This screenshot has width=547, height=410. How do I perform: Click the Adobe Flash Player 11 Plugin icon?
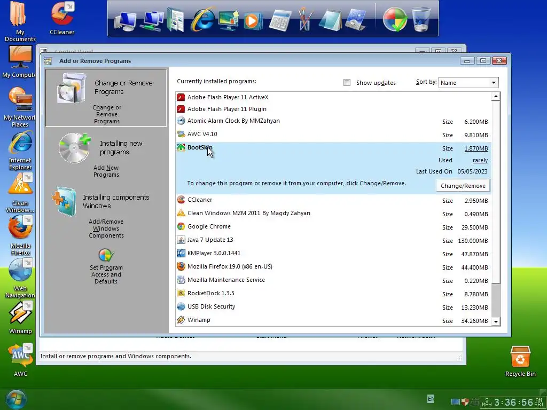tap(181, 109)
